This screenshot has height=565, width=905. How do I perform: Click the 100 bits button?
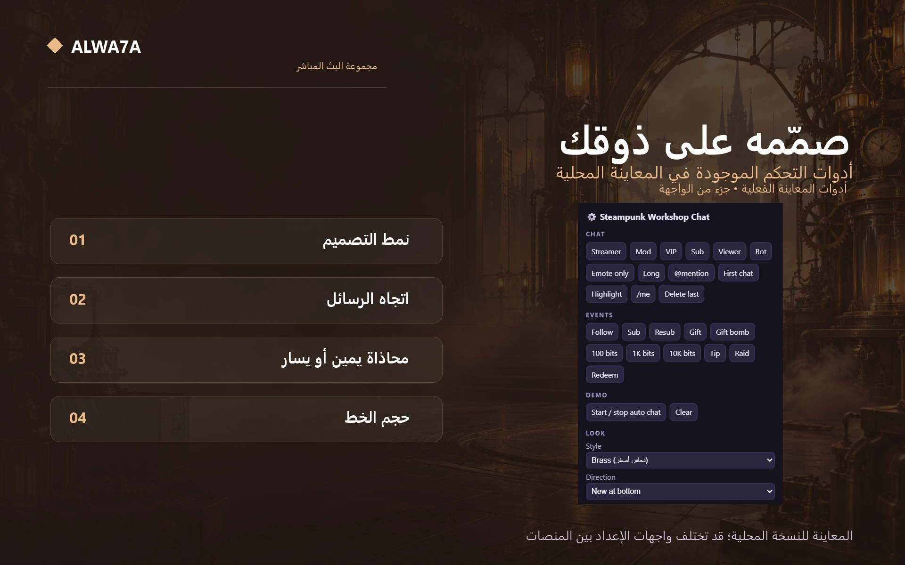(x=604, y=354)
